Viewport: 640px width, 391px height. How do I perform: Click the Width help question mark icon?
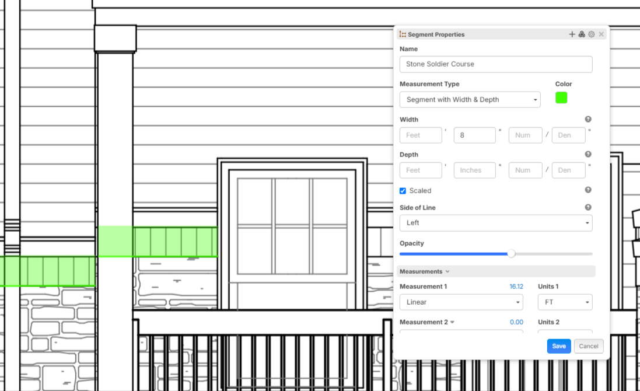(588, 119)
